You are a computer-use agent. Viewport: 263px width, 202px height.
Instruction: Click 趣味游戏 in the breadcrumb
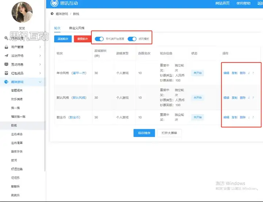tap(62, 14)
